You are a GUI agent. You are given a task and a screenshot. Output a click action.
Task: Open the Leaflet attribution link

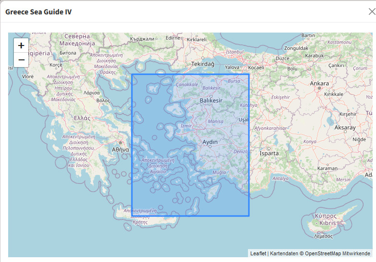tap(258, 253)
